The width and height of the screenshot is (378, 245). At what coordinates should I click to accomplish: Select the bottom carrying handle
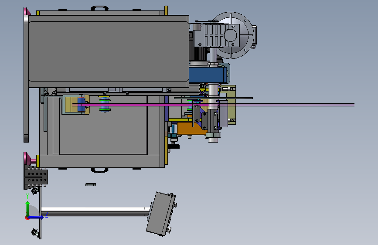99,170
